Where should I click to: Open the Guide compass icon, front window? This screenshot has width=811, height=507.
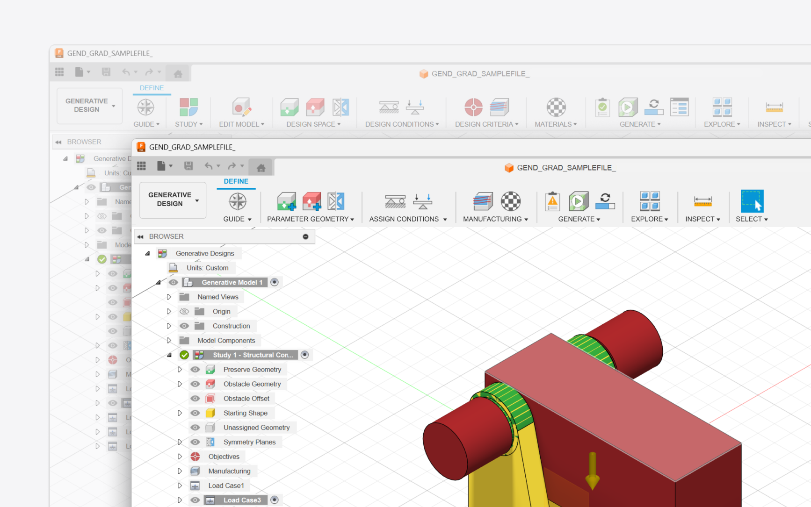coord(238,201)
